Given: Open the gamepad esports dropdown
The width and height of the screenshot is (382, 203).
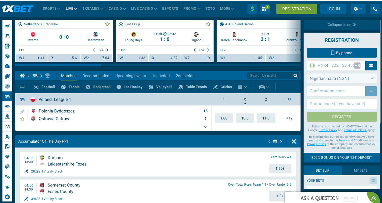Looking at the screenshot, I should [264, 87].
